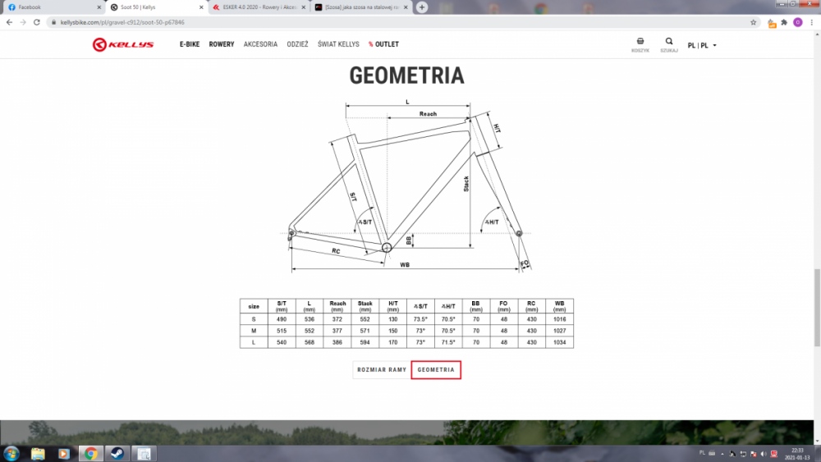Close the [Szosa] forum tab
This screenshot has width=821, height=462.
pos(406,7)
